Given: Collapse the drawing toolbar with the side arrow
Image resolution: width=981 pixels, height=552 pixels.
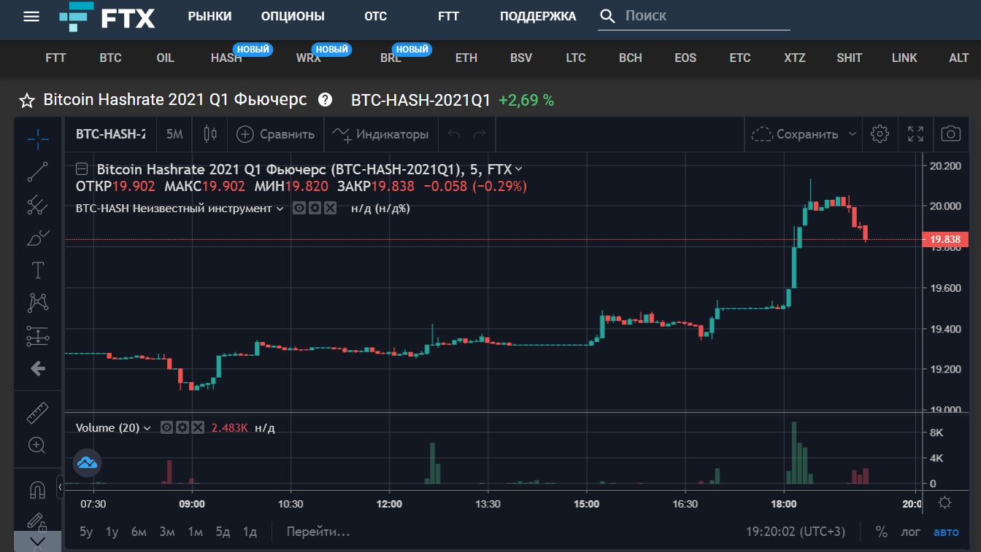Looking at the screenshot, I should [x=60, y=487].
